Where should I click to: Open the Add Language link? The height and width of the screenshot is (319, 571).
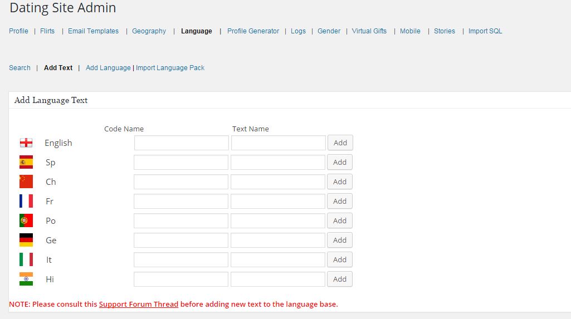tap(108, 68)
